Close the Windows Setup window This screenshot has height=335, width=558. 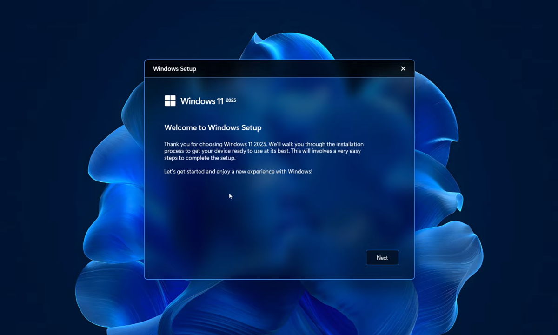click(403, 68)
